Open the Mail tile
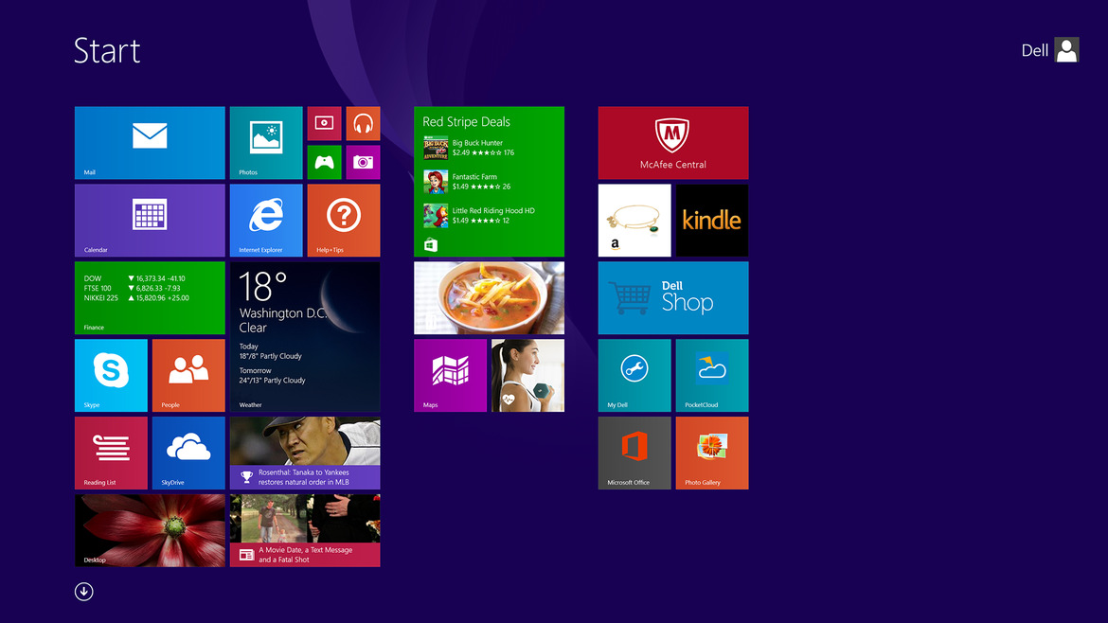1108x623 pixels. (x=150, y=143)
